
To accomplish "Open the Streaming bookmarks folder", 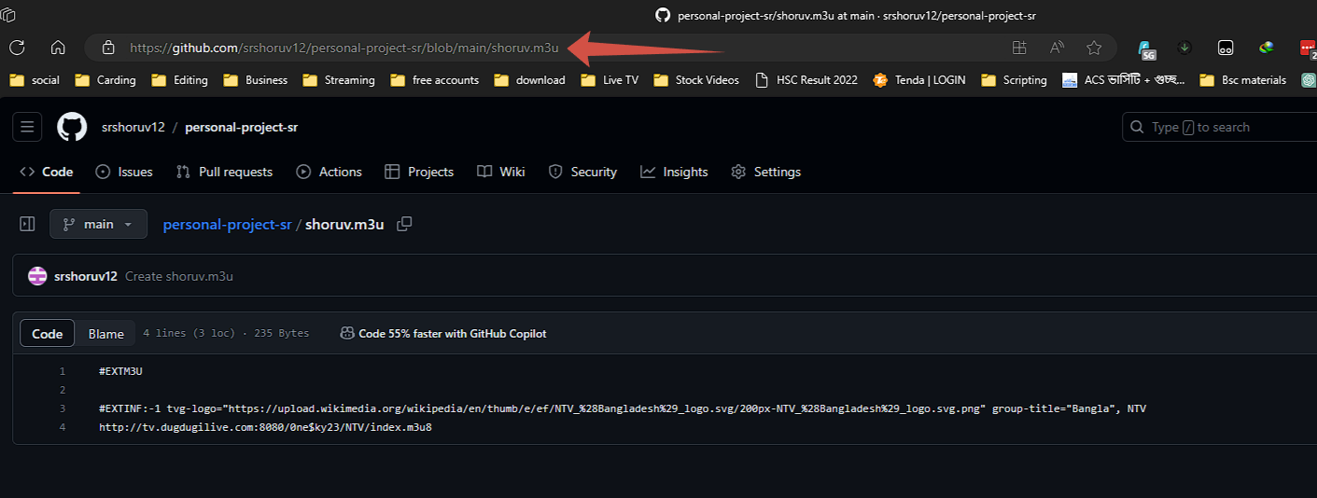I will coord(339,80).
